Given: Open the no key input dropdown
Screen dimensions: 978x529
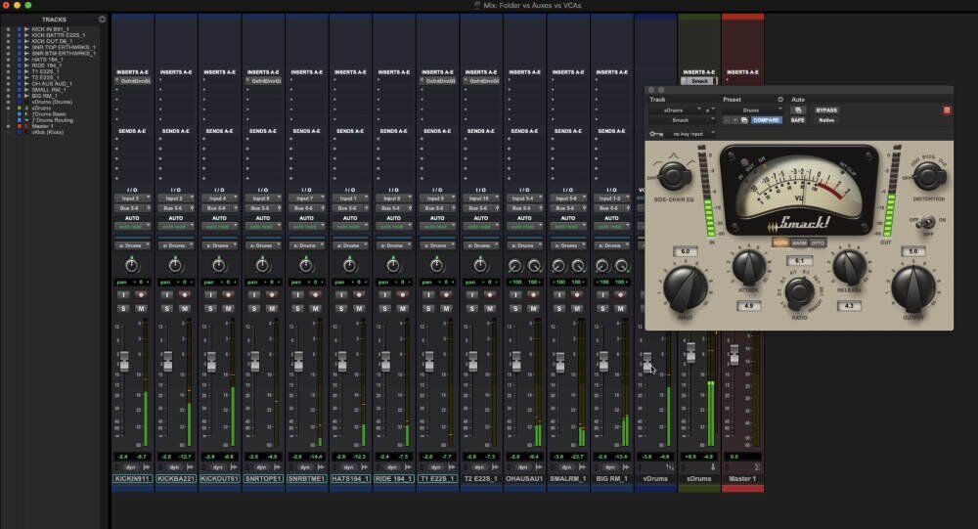Looking at the screenshot, I should click(689, 134).
